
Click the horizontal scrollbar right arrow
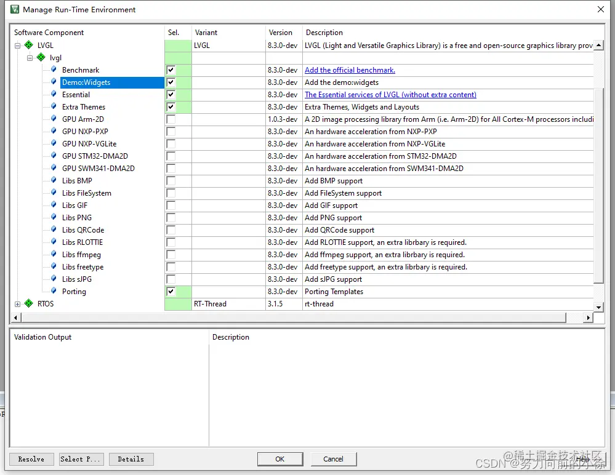[588, 317]
